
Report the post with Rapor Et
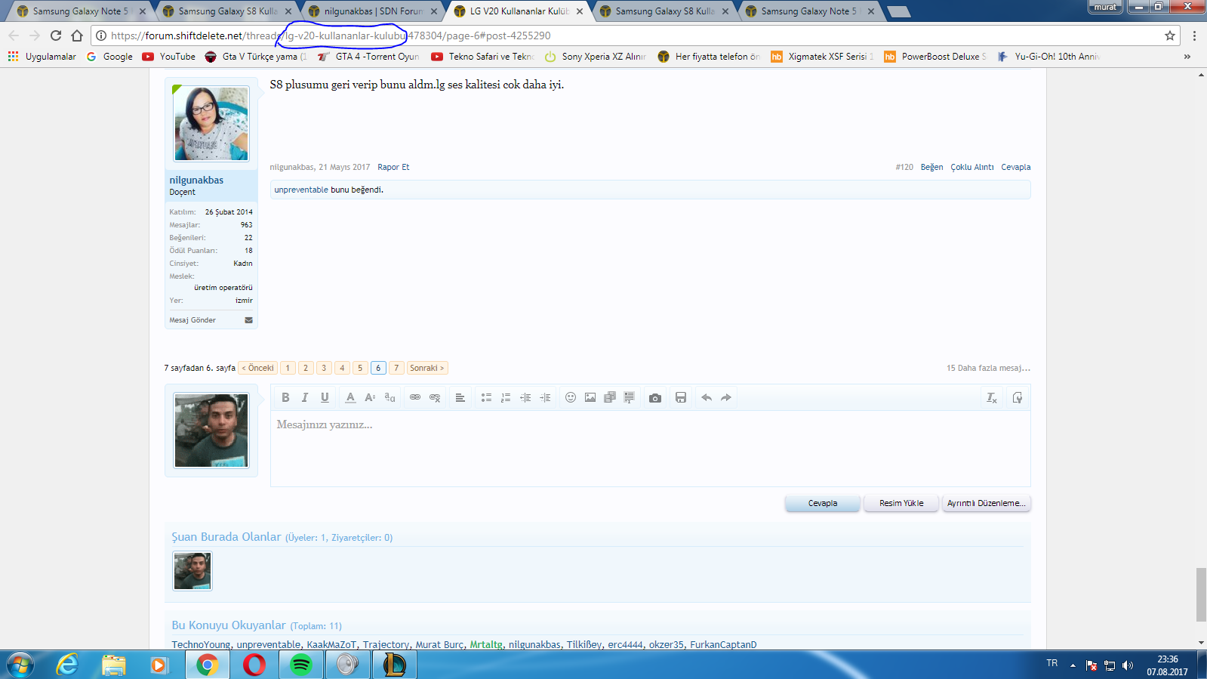[393, 167]
